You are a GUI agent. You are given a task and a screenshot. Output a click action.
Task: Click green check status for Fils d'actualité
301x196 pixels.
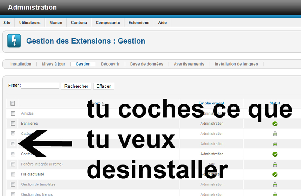click(x=275, y=174)
